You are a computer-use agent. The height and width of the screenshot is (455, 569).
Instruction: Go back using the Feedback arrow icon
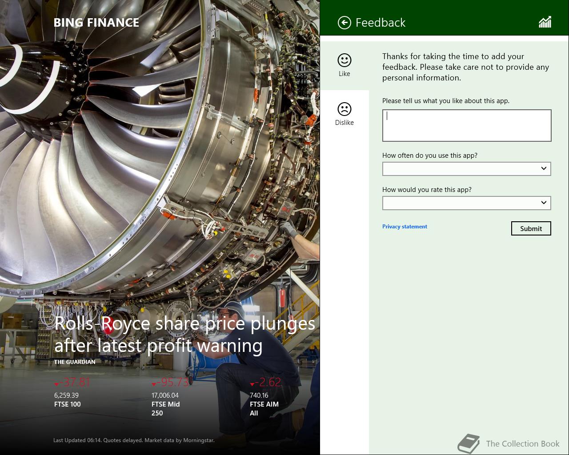[345, 23]
